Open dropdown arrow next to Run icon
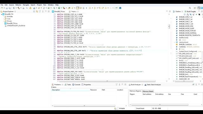Image resolution: width=203 pixels, height=114 pixels. pos(61,8)
